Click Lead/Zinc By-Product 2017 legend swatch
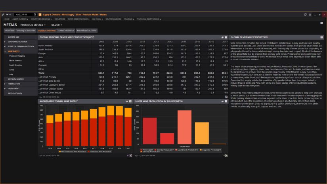This screenshot has height=184, width=327. [176, 150]
